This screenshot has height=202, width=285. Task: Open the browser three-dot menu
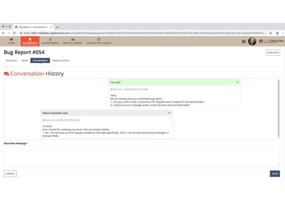pyautogui.click(x=283, y=33)
